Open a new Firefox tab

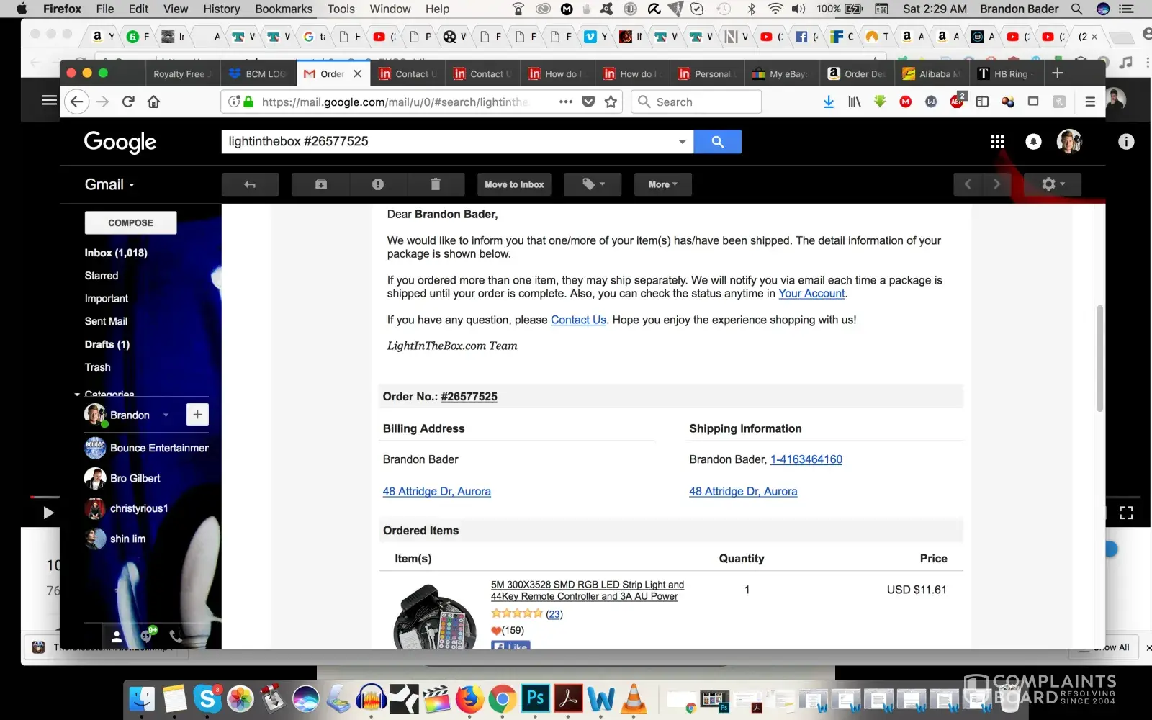click(x=1057, y=73)
